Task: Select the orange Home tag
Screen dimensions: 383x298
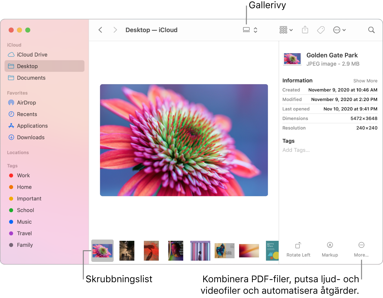Action: [45, 187]
